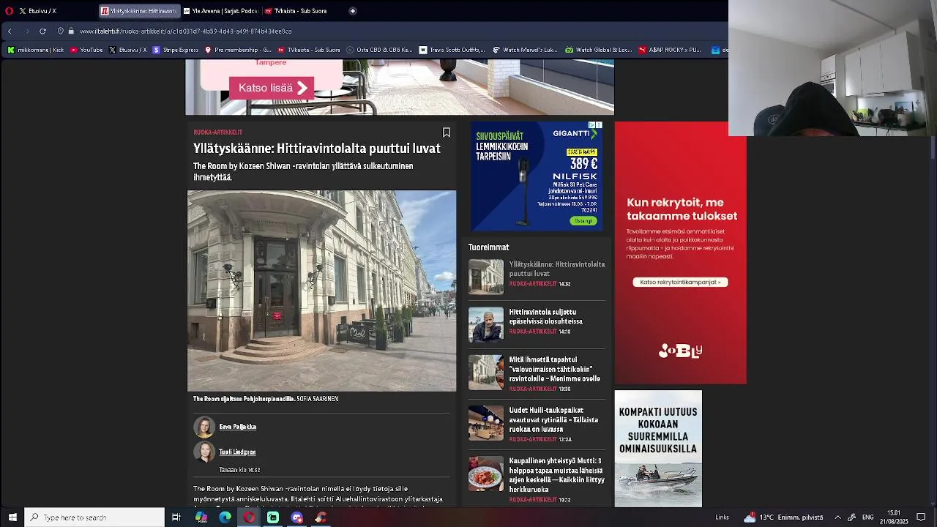The width and height of the screenshot is (937, 527).
Task: Open the Stripe Express bookmark
Action: point(175,50)
